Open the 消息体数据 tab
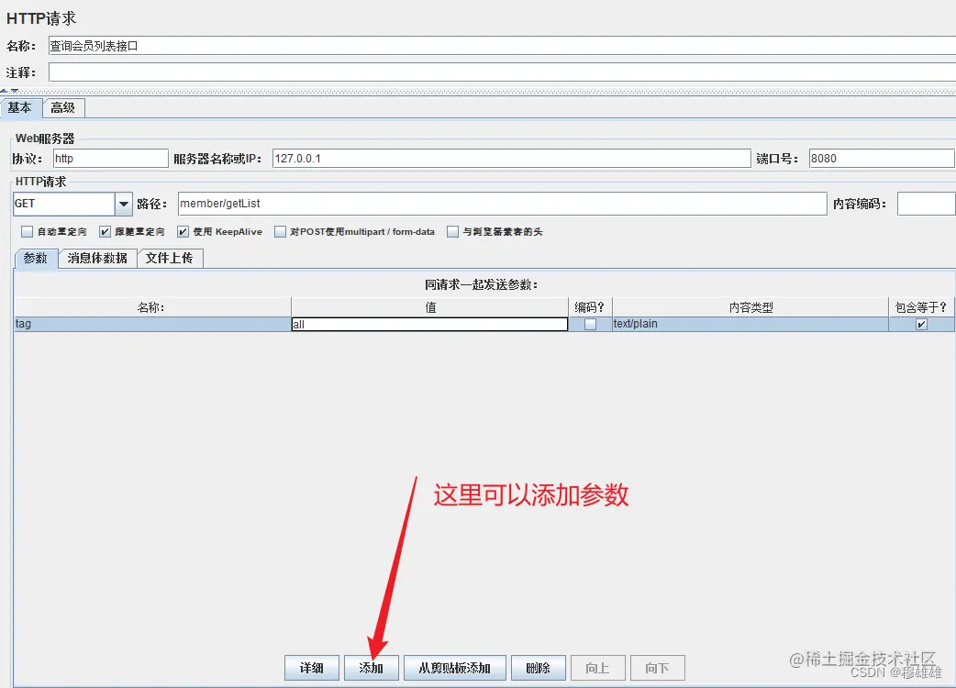Image resolution: width=956 pixels, height=688 pixels. click(97, 259)
